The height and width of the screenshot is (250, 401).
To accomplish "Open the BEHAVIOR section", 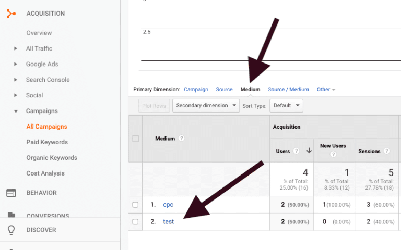I will [x=41, y=193].
